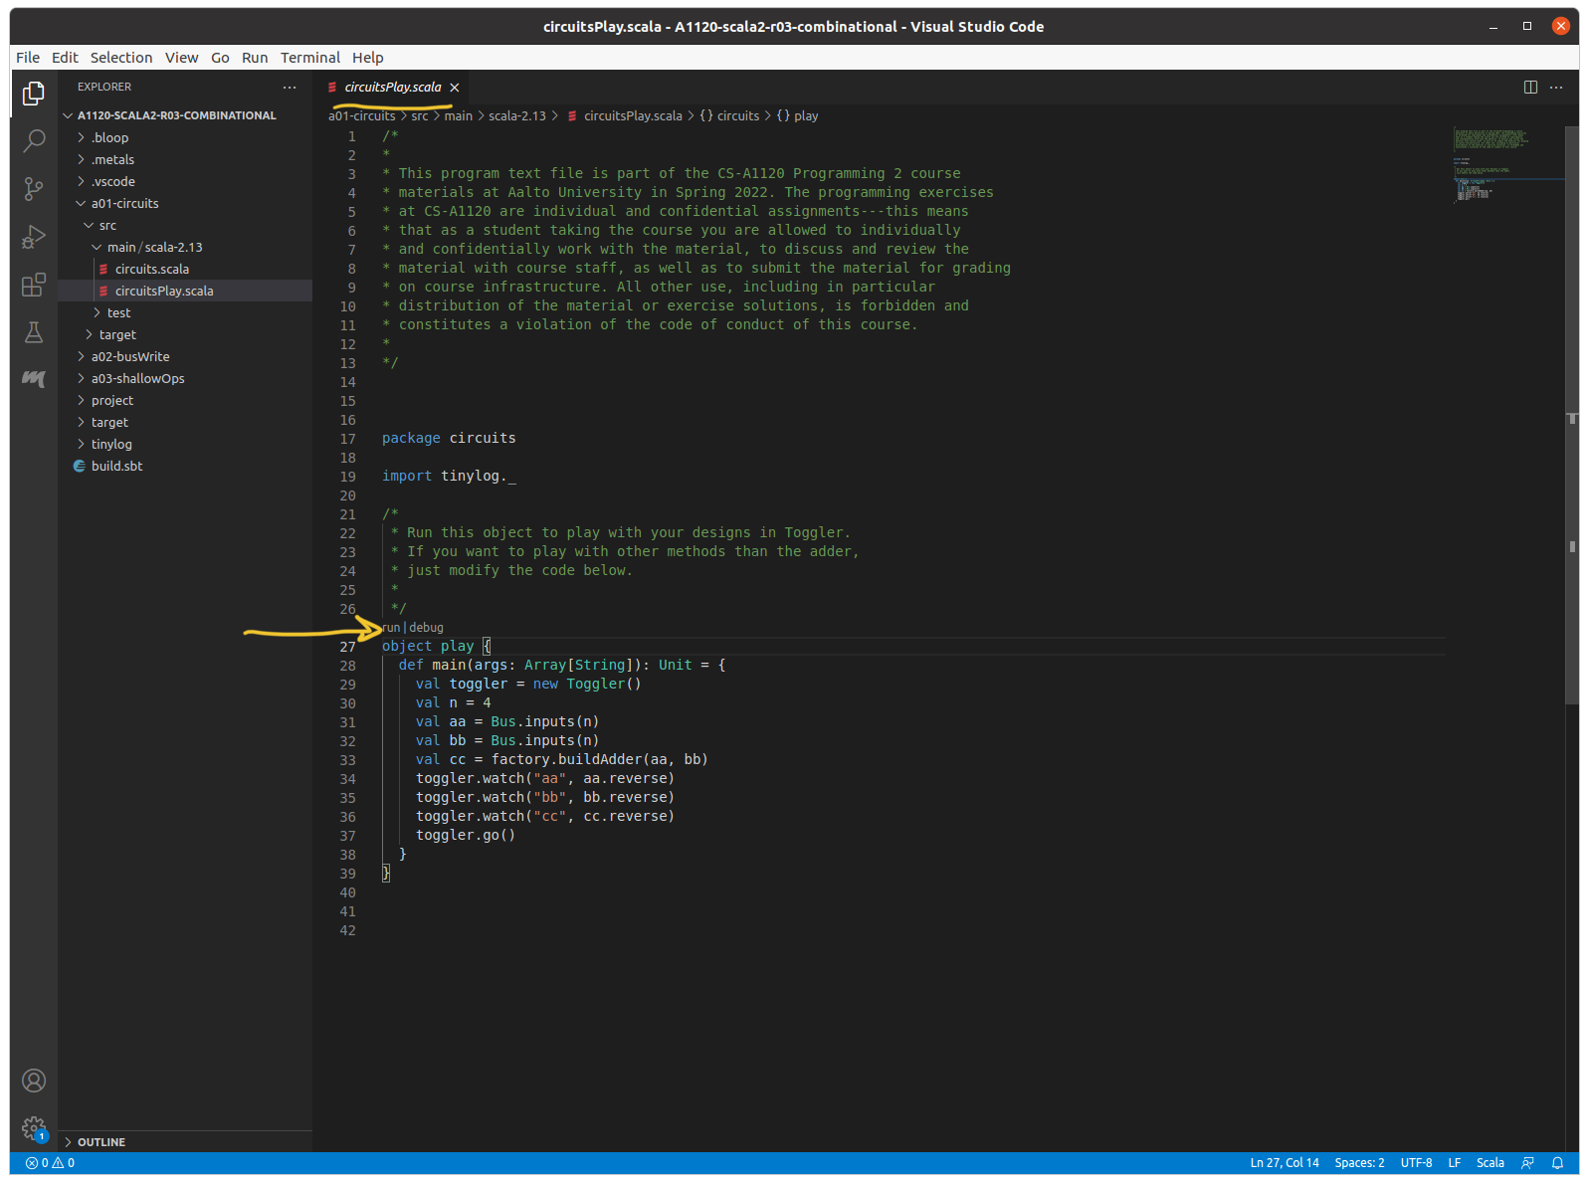Open the Search view in activity bar

[34, 140]
